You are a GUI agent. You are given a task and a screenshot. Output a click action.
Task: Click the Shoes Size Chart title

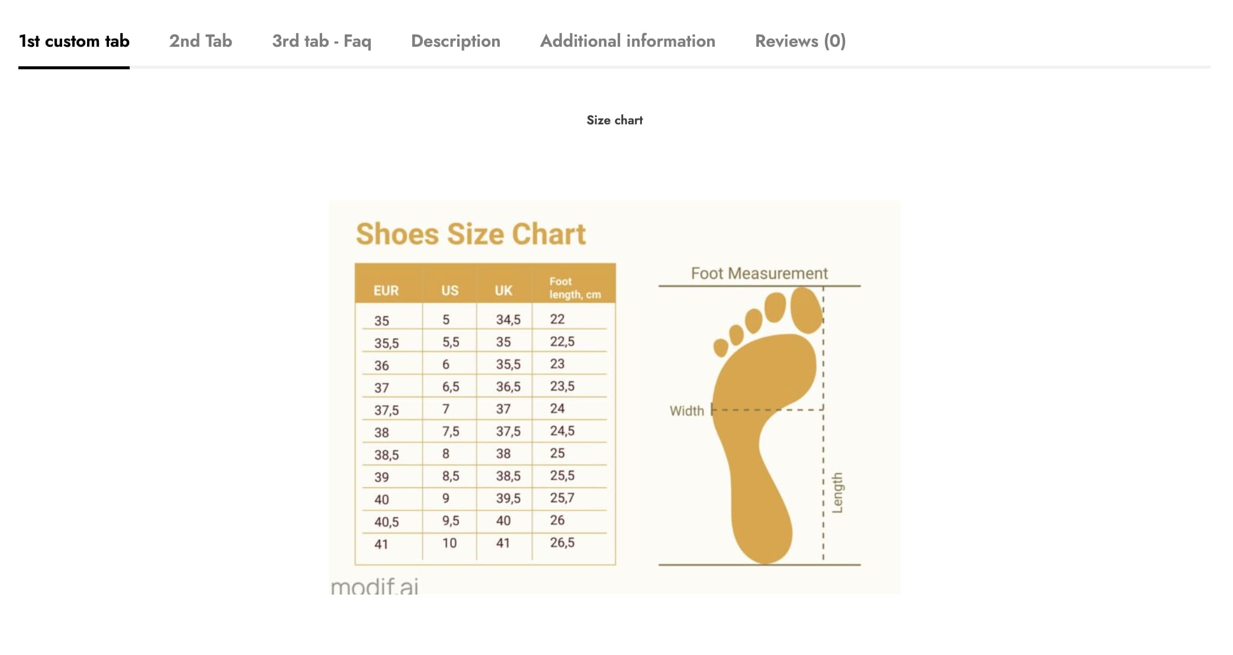tap(470, 234)
